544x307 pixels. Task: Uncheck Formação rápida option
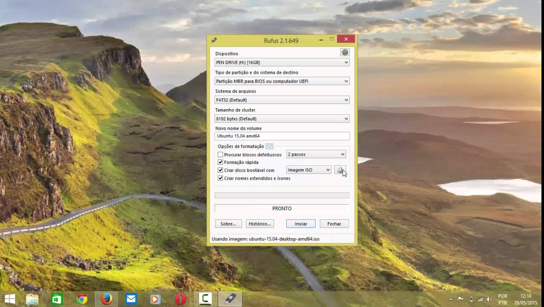tap(220, 162)
